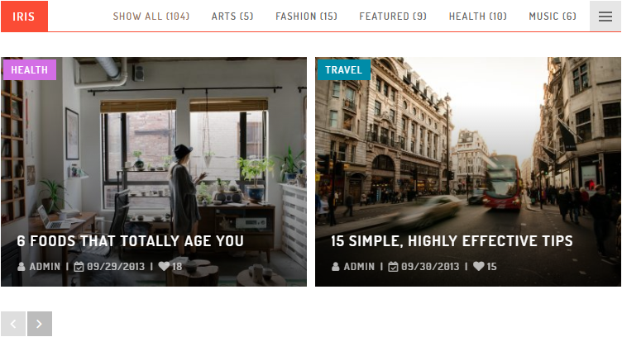This screenshot has height=337, width=622.
Task: Open the Featured (9) category
Action: point(393,17)
